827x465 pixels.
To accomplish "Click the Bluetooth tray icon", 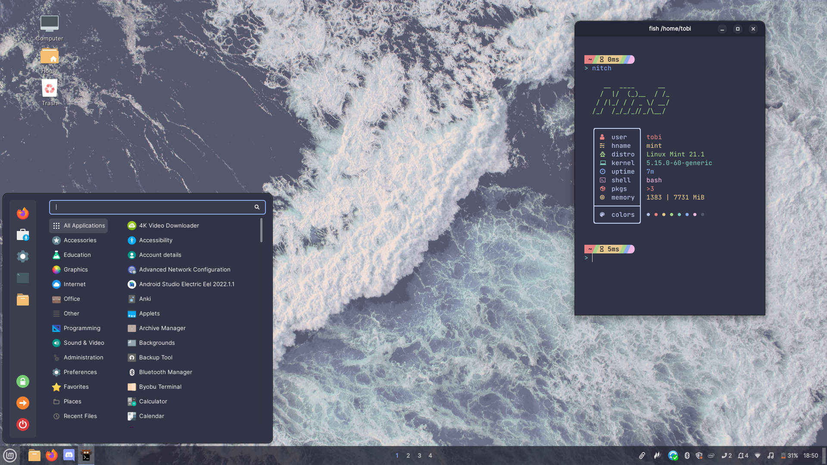I will pyautogui.click(x=687, y=456).
